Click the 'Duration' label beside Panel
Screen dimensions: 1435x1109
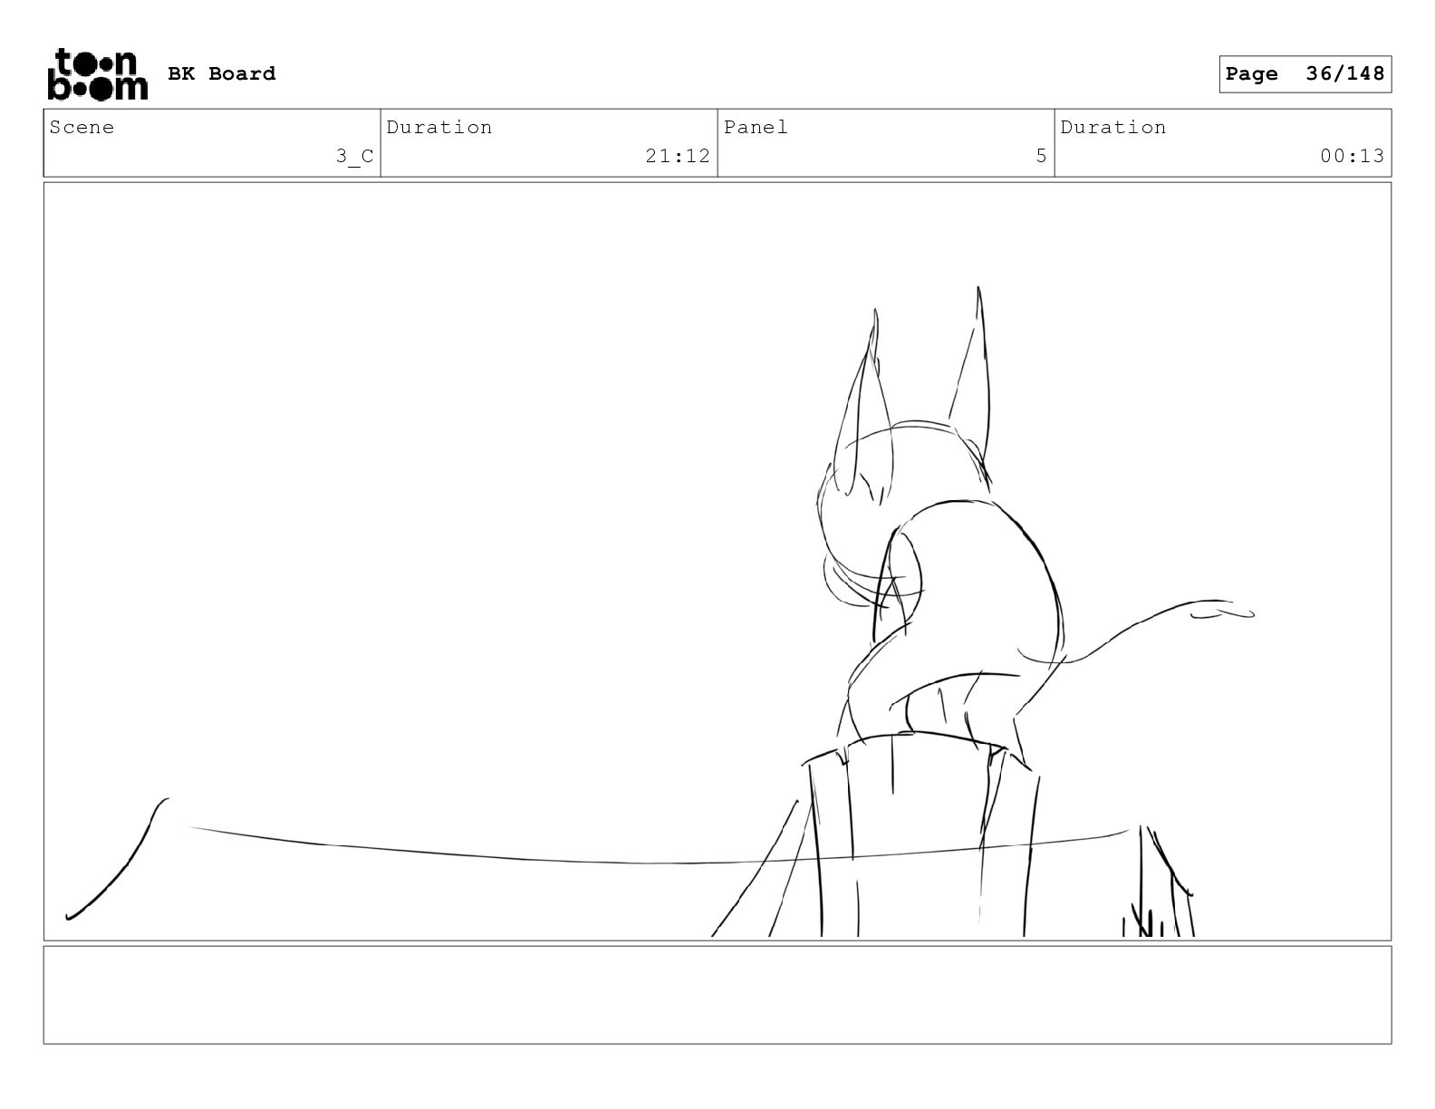tap(1113, 127)
